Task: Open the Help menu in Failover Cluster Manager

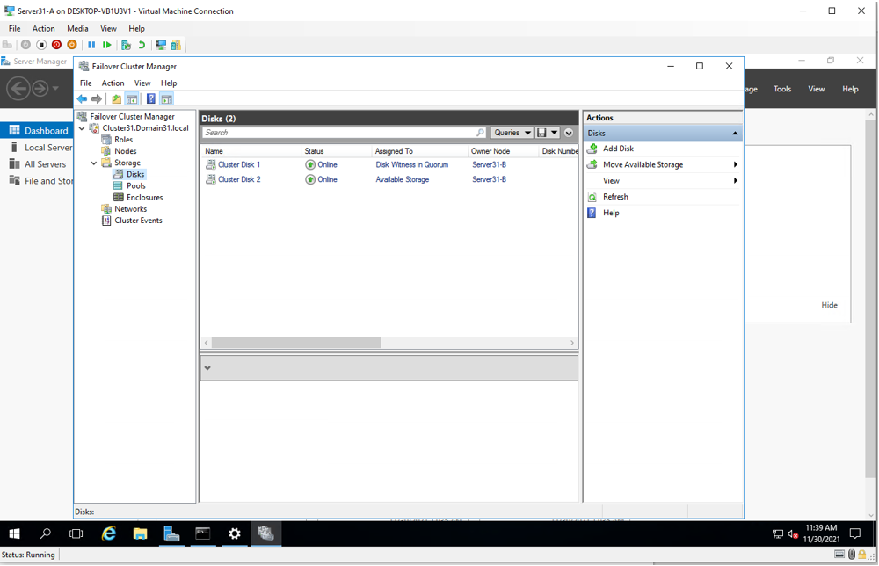Action: [169, 83]
